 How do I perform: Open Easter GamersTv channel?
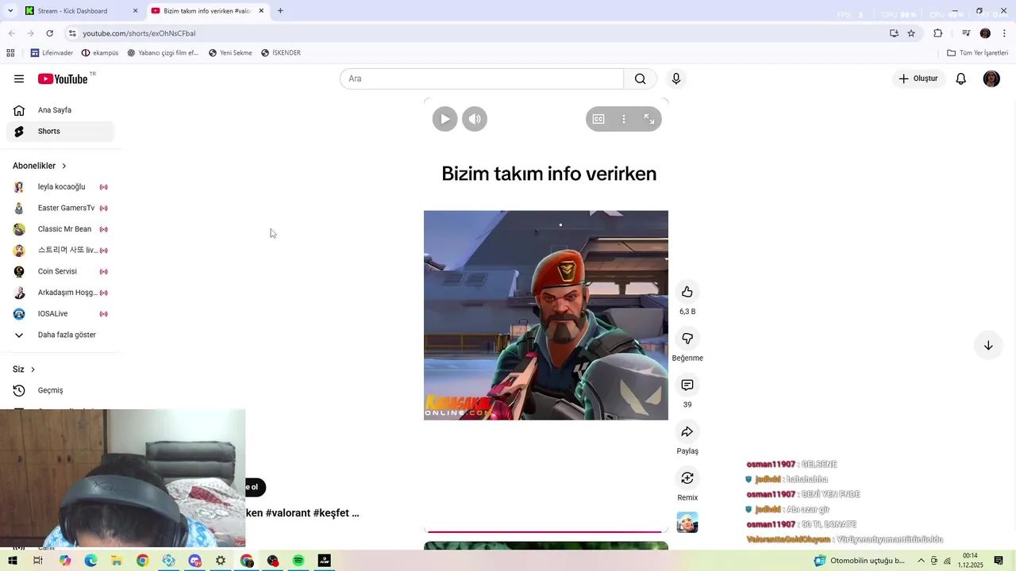click(60, 208)
